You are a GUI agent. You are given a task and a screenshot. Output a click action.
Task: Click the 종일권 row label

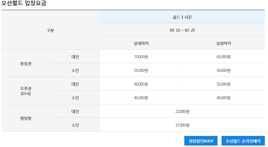pyautogui.click(x=26, y=64)
